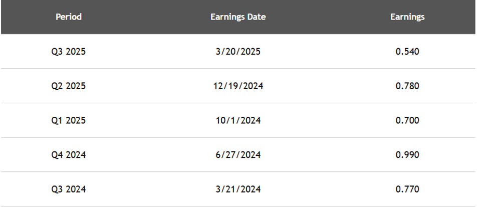
Task: Select the Q3 2025 period cell
Action: (69, 51)
